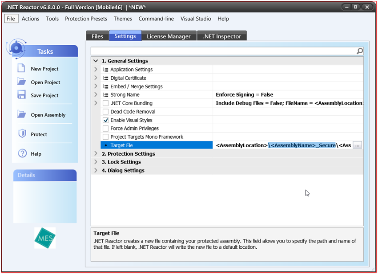Expand the Digital Certificate row
The image size is (378, 274).
[96, 78]
